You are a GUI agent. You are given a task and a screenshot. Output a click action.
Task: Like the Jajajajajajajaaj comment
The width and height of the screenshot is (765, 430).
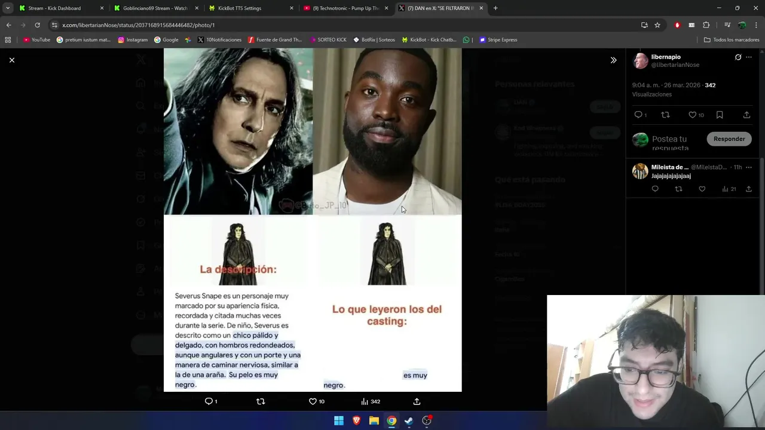(x=702, y=189)
